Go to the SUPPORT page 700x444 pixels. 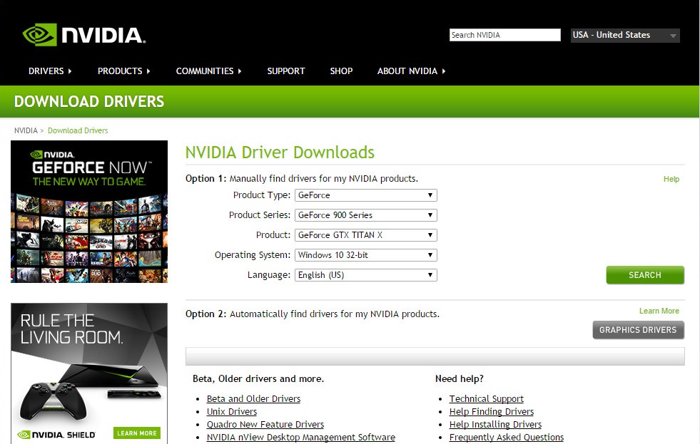[x=286, y=71]
